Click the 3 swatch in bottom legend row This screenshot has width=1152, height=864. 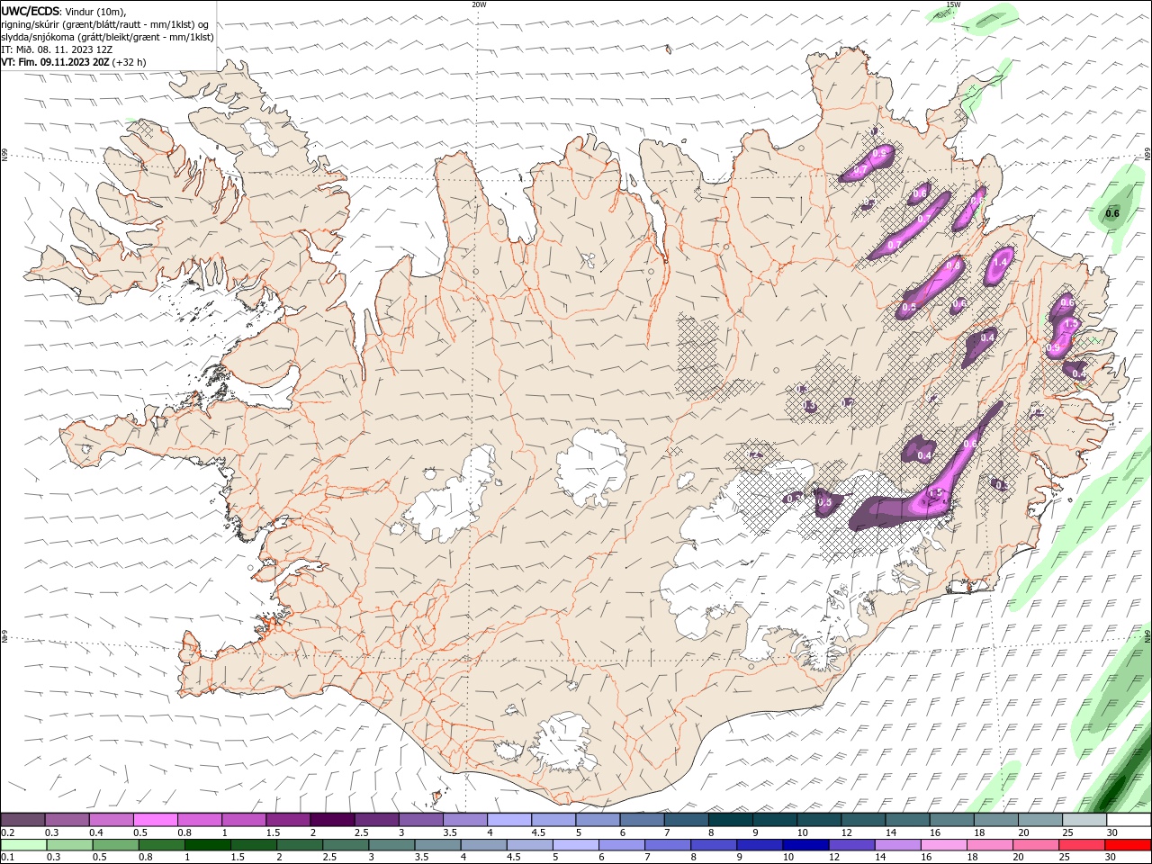click(x=391, y=845)
